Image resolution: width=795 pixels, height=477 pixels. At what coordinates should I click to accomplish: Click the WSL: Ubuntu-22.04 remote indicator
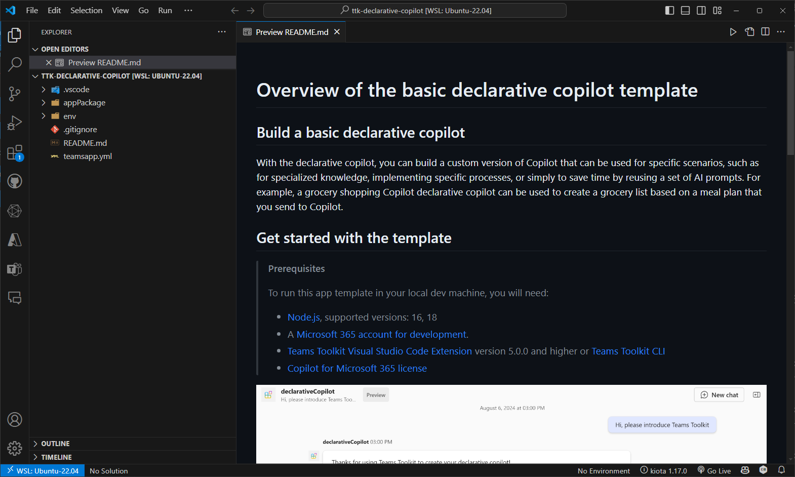[43, 470]
